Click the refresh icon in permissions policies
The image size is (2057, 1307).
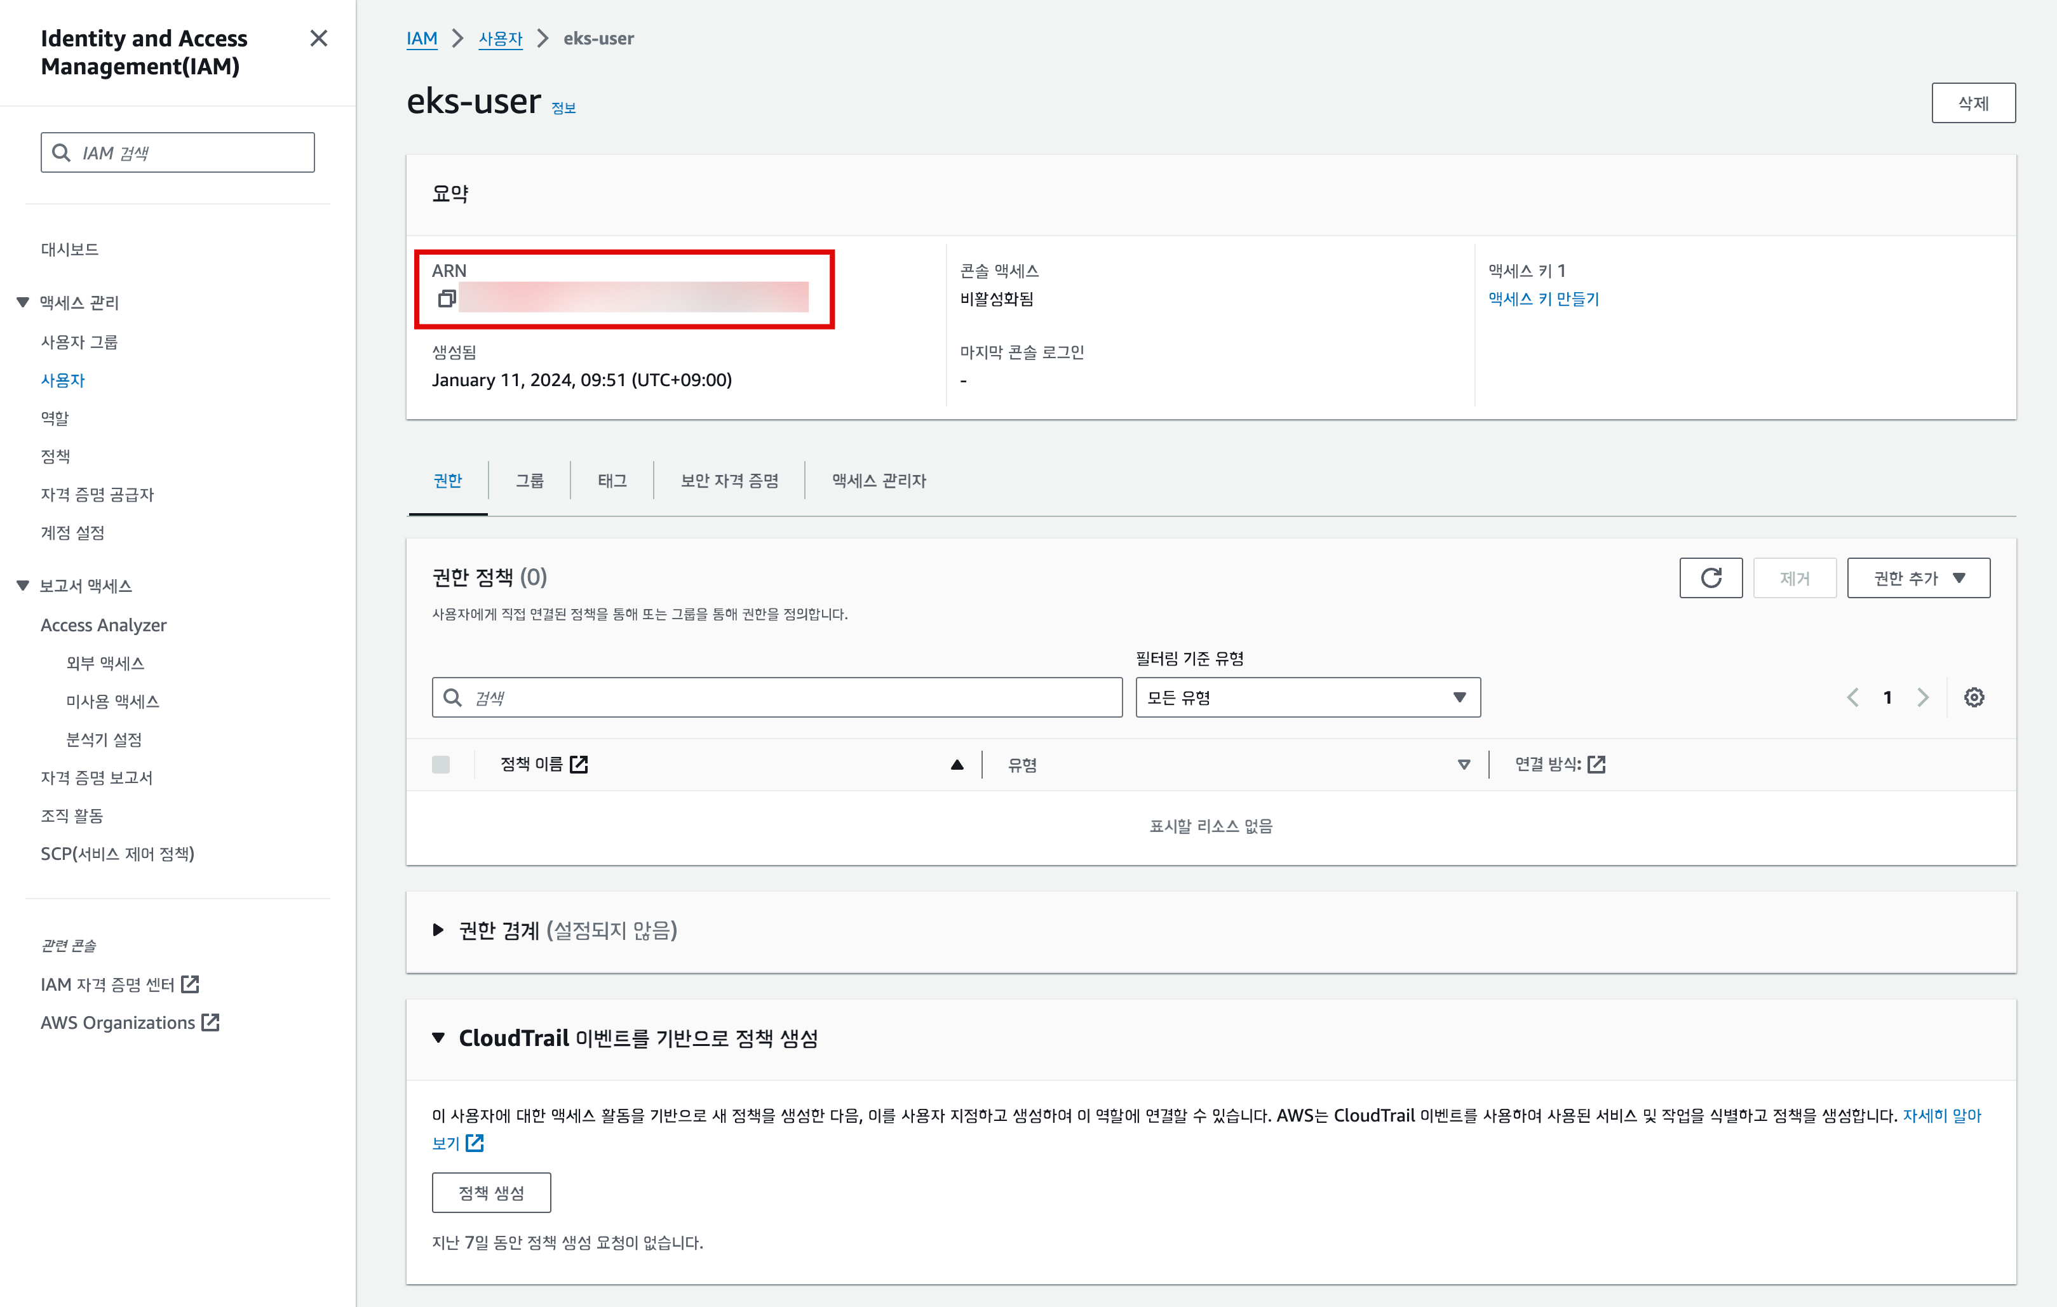point(1710,579)
